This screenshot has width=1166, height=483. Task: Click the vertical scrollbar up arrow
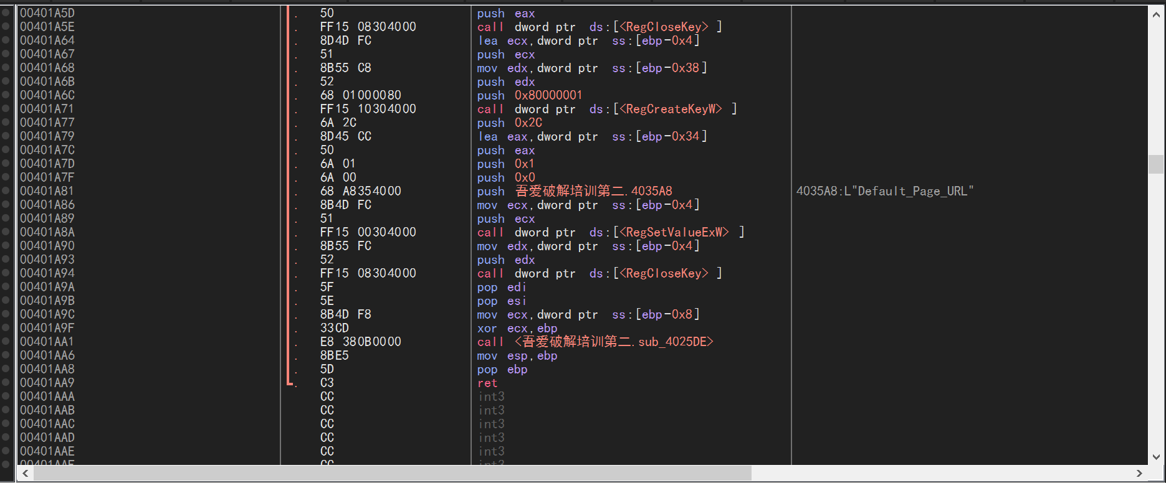(x=1156, y=14)
